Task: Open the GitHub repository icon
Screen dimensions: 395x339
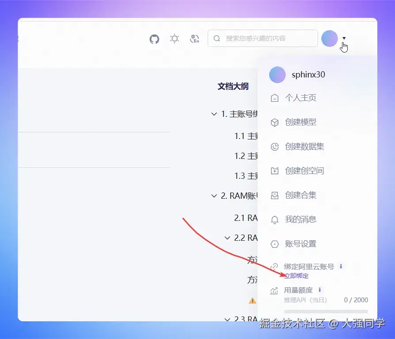Action: [154, 39]
